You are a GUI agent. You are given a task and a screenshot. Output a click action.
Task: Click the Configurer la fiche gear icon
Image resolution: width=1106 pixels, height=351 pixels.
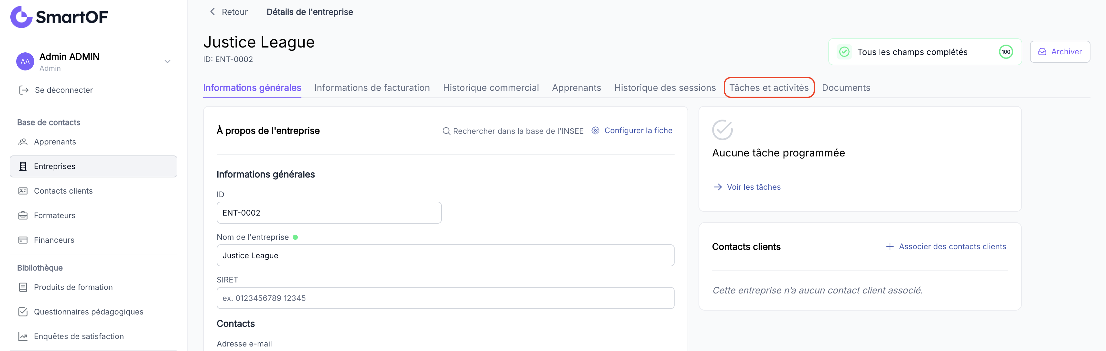tap(595, 131)
